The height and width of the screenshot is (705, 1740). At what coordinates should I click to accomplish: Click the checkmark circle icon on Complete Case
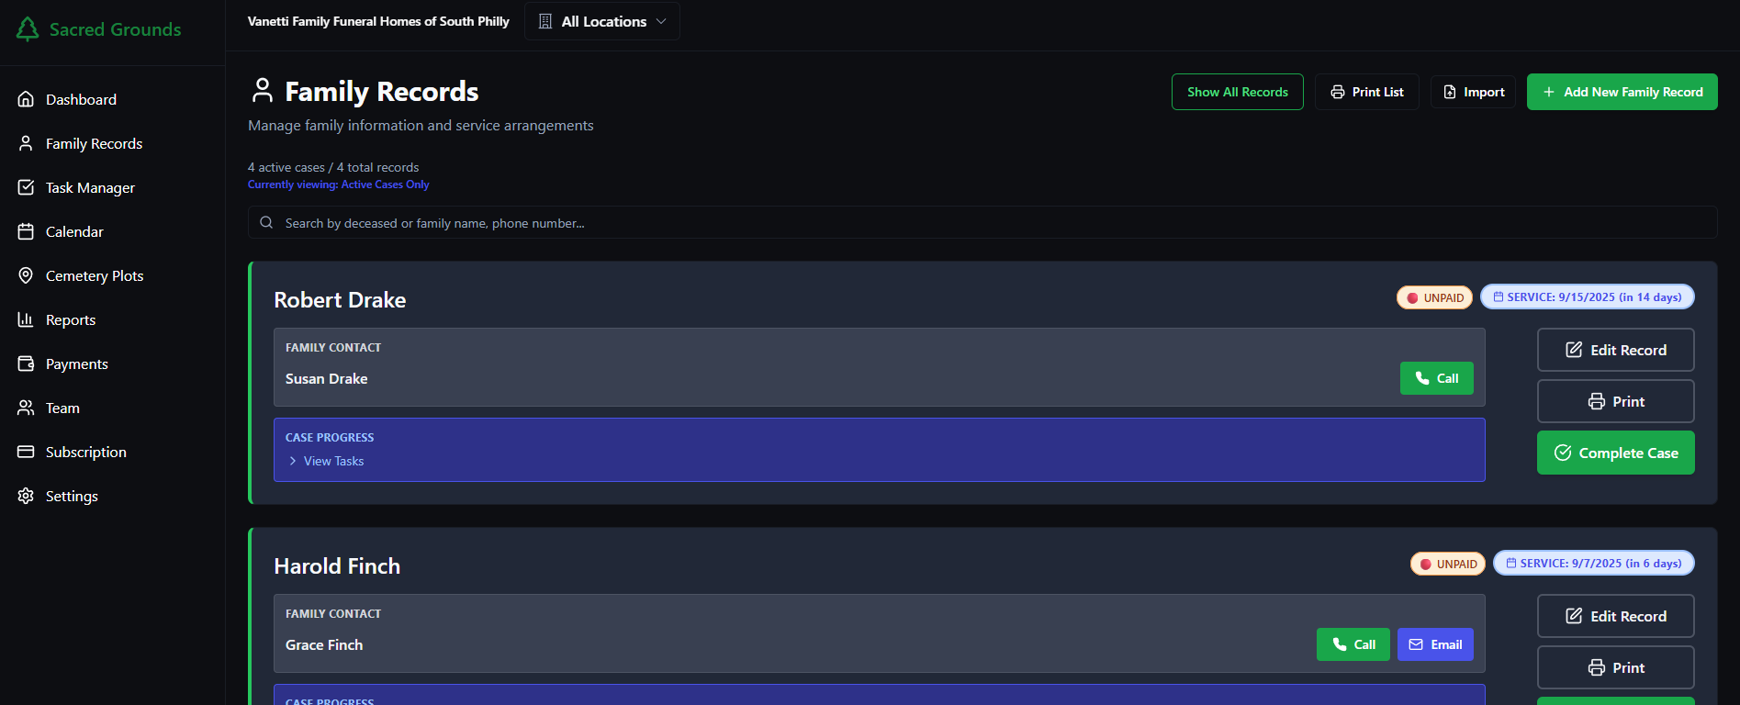(1563, 453)
